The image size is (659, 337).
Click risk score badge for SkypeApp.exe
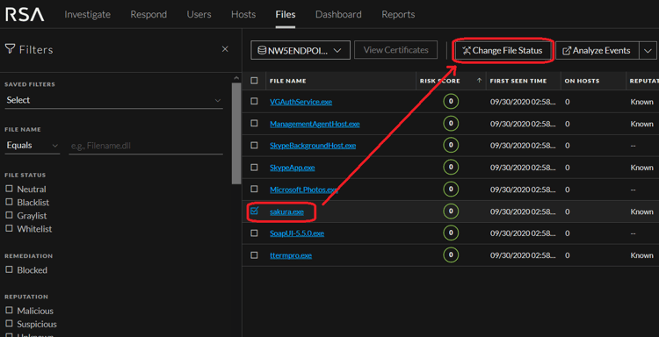(451, 168)
